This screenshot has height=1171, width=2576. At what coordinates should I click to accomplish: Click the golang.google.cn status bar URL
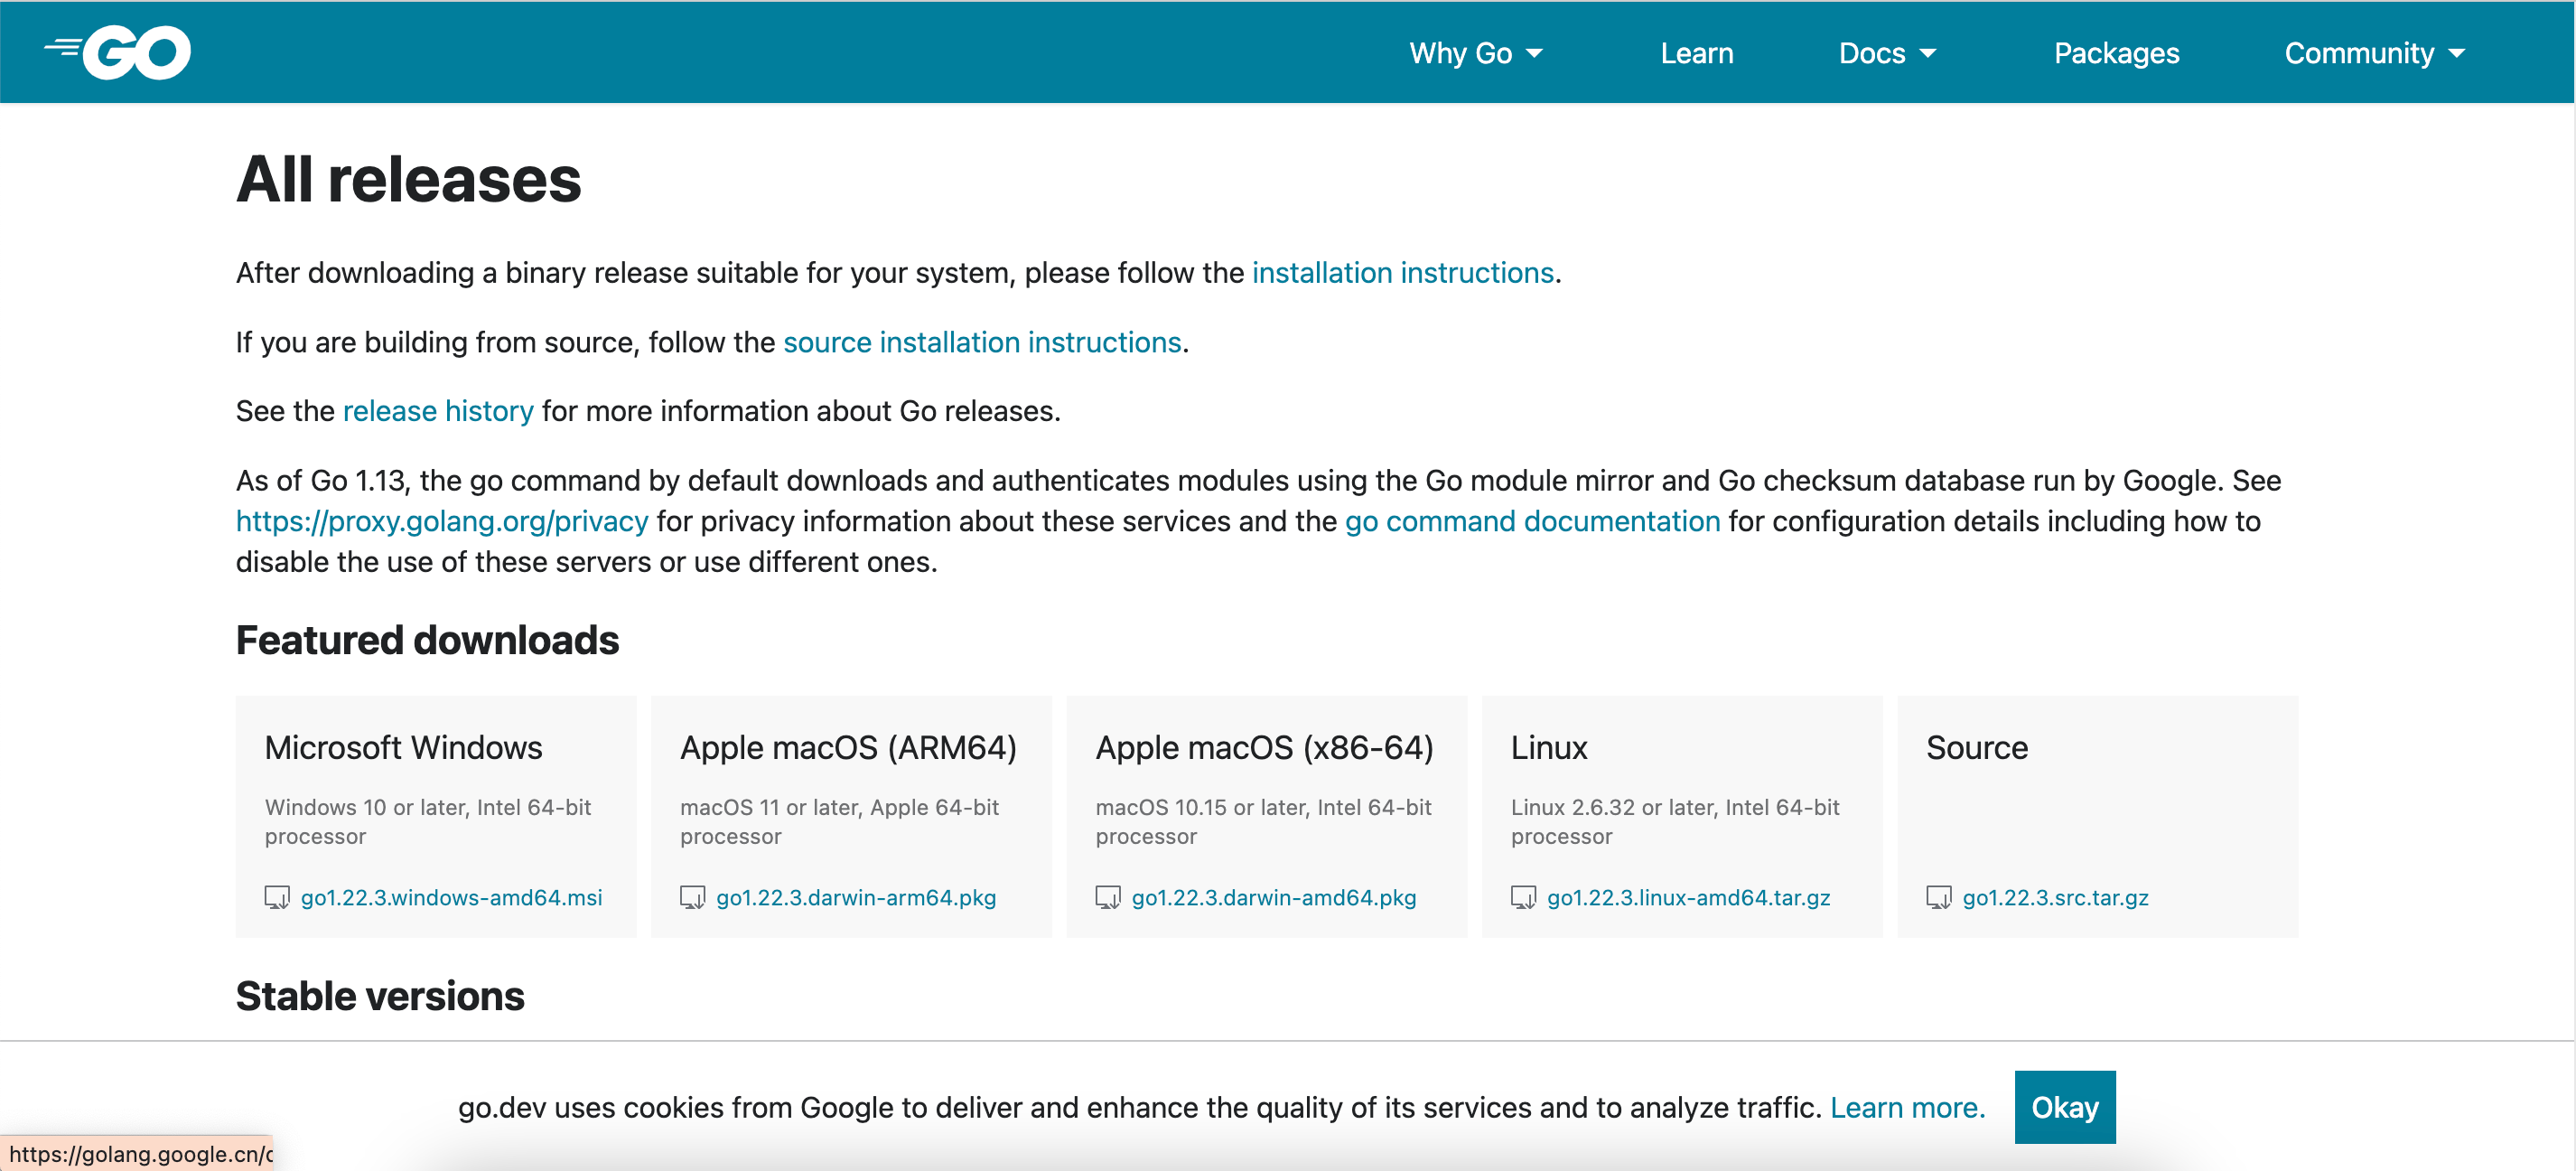(137, 1153)
